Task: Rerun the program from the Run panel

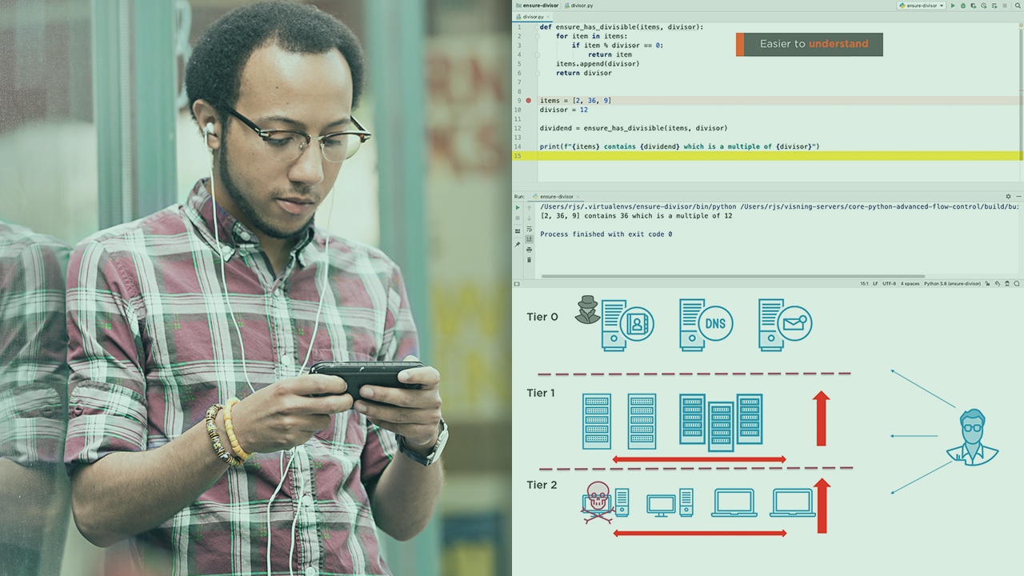Action: click(x=518, y=207)
